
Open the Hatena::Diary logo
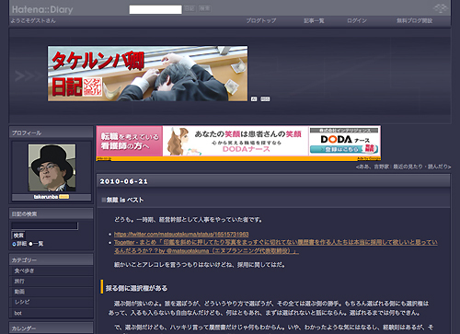(x=42, y=9)
